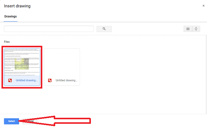Click the red Drawings icon on the second file
This screenshot has height=128, width=207.
tap(50, 80)
